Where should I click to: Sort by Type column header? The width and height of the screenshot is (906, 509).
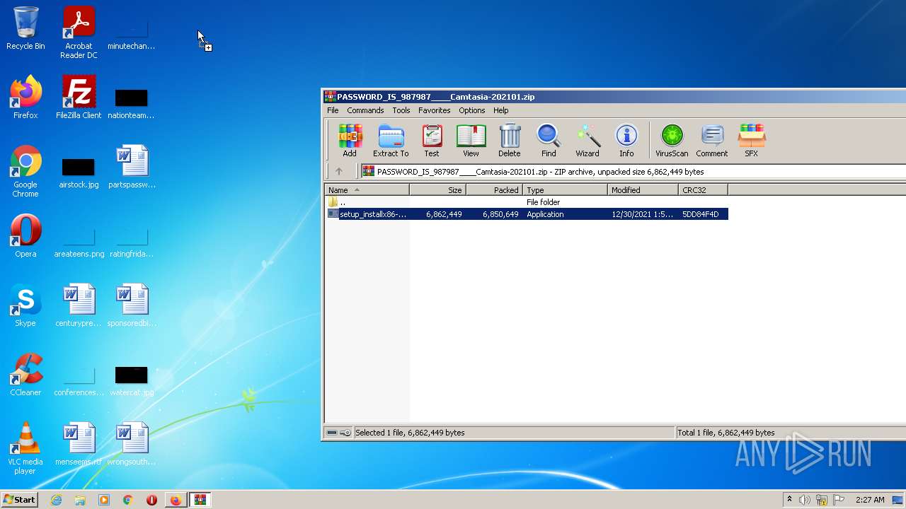click(x=565, y=189)
